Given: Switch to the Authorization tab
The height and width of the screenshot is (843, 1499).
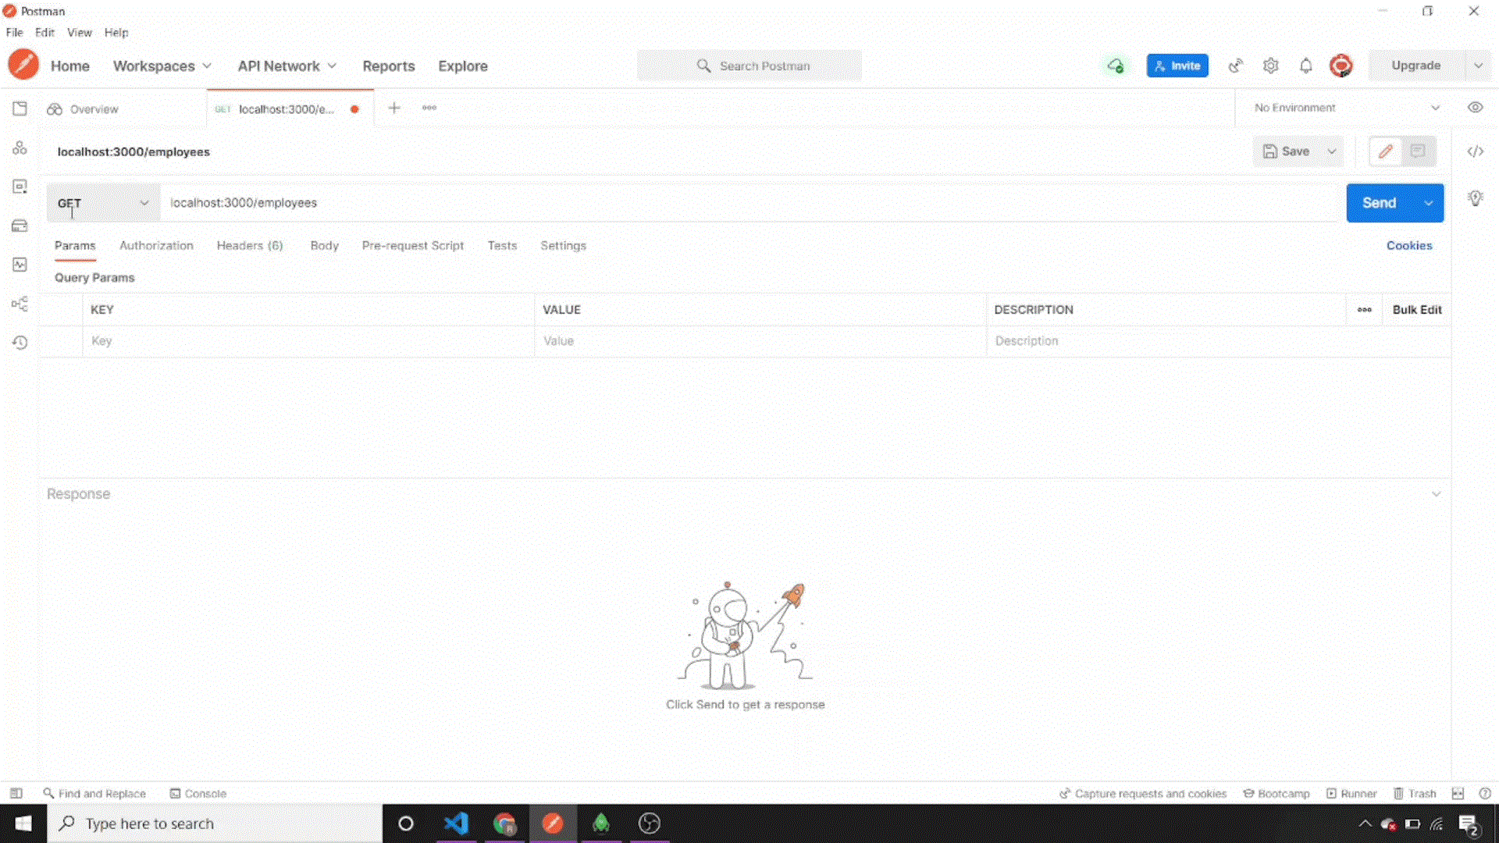Looking at the screenshot, I should click(155, 245).
